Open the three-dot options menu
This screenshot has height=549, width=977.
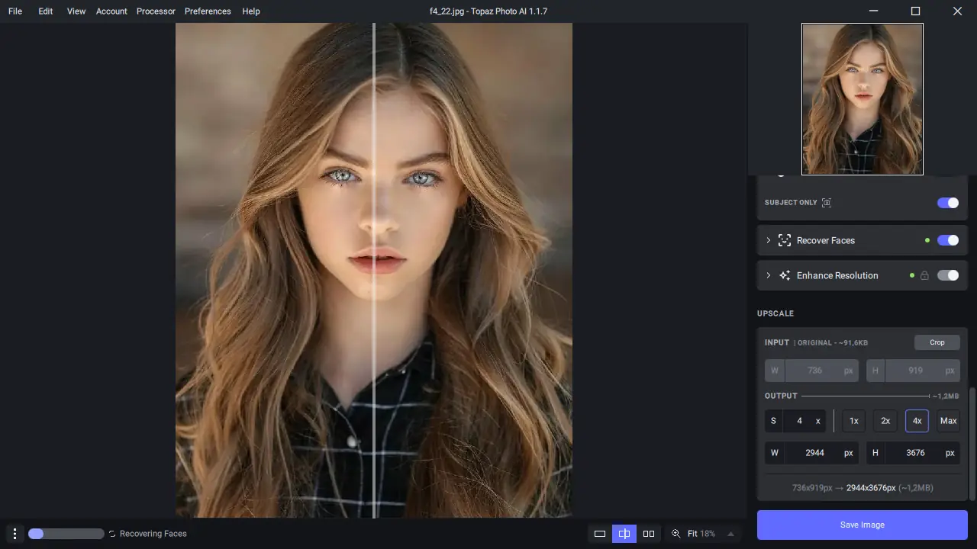pos(15,534)
